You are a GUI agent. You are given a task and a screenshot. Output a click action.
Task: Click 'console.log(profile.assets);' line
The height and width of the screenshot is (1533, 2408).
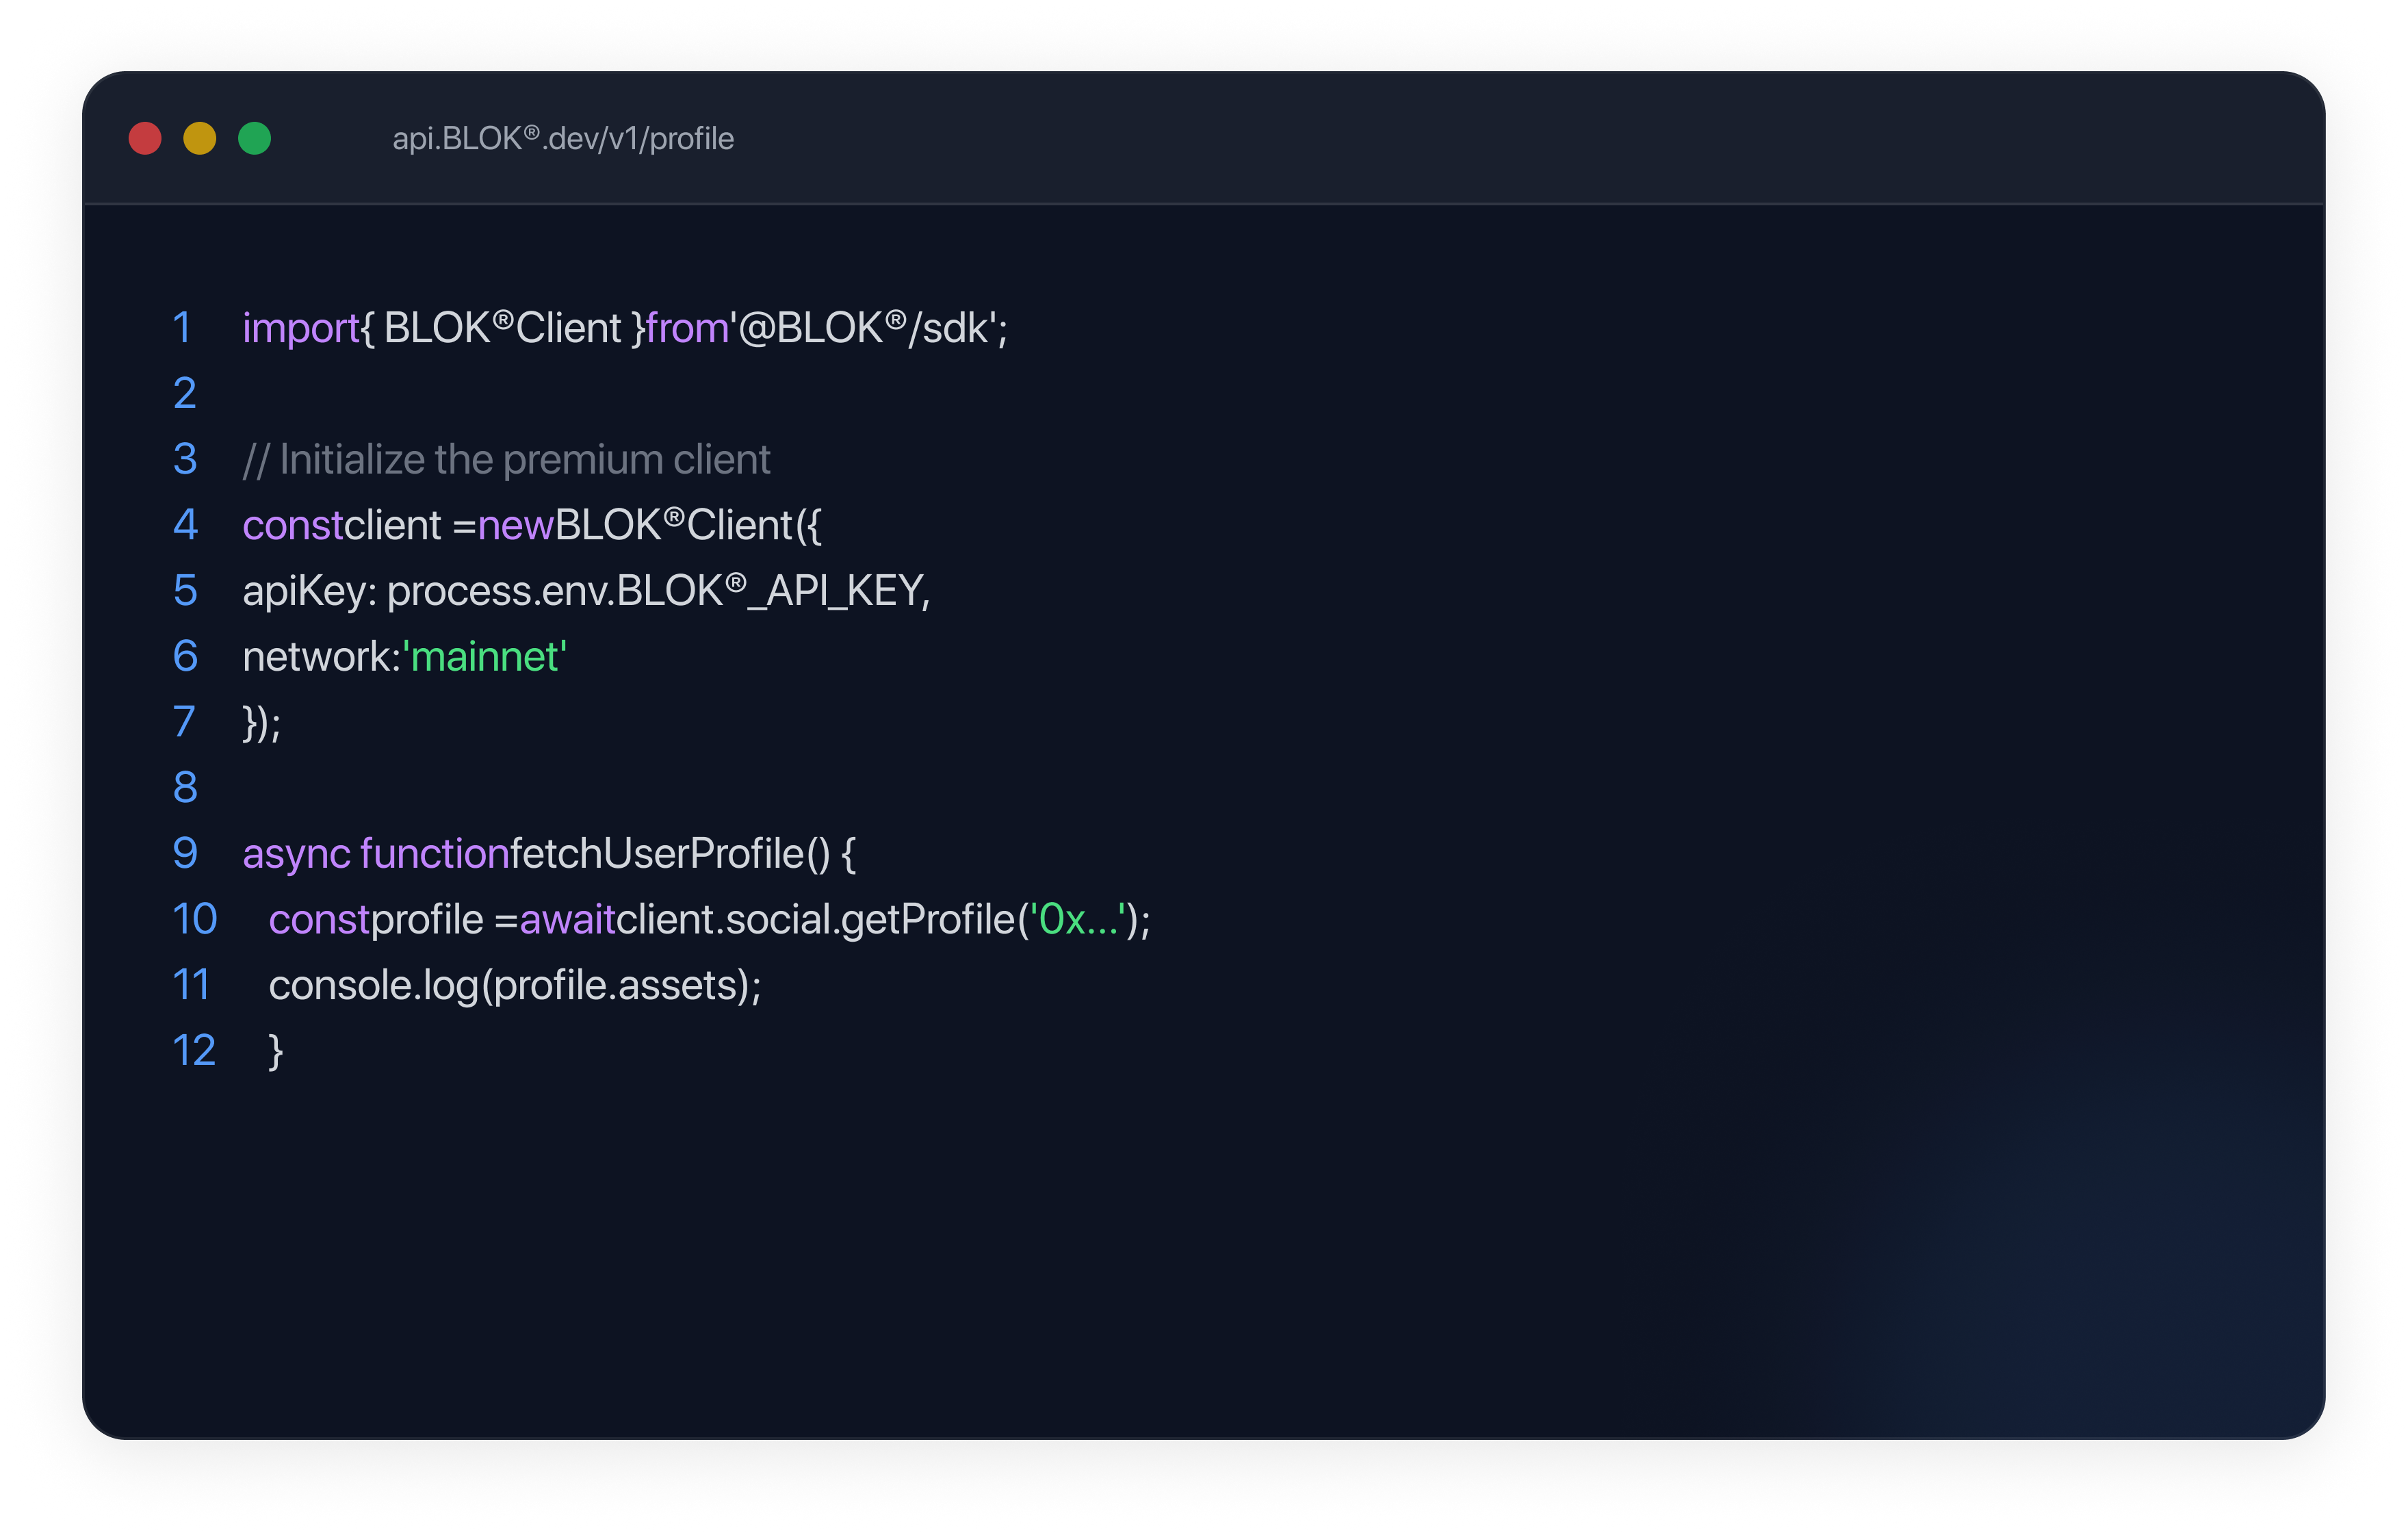515,986
